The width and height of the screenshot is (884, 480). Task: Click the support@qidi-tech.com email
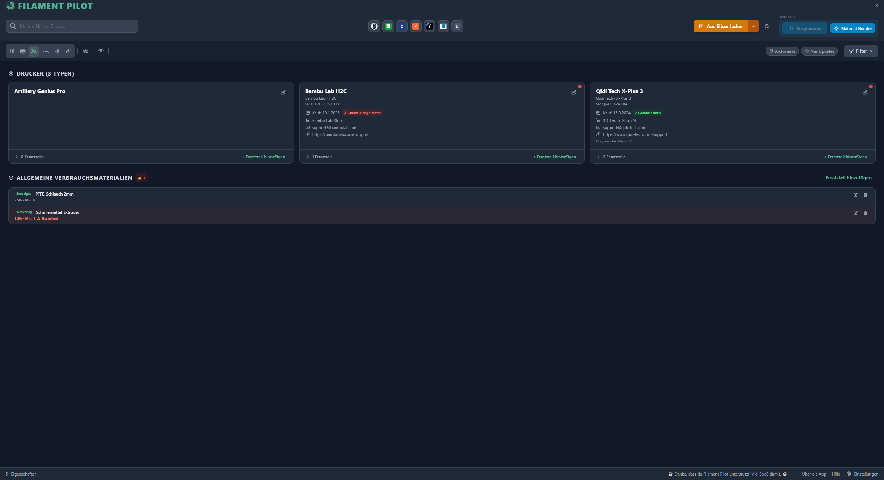(x=624, y=128)
